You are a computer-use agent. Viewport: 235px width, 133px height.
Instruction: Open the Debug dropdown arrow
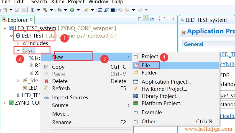tap(65, 10)
